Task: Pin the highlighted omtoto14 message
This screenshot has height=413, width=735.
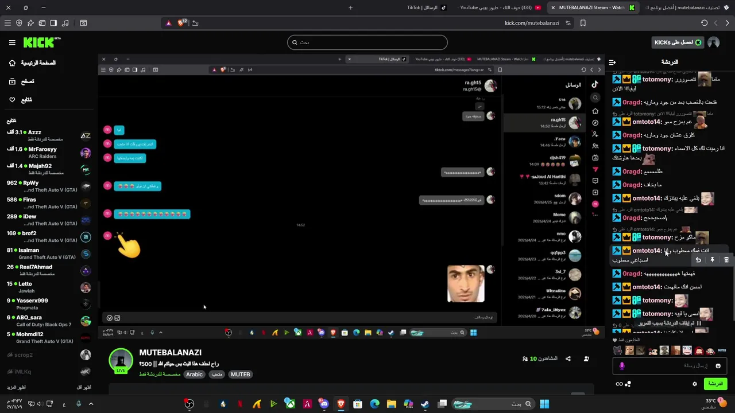Action: [712, 260]
